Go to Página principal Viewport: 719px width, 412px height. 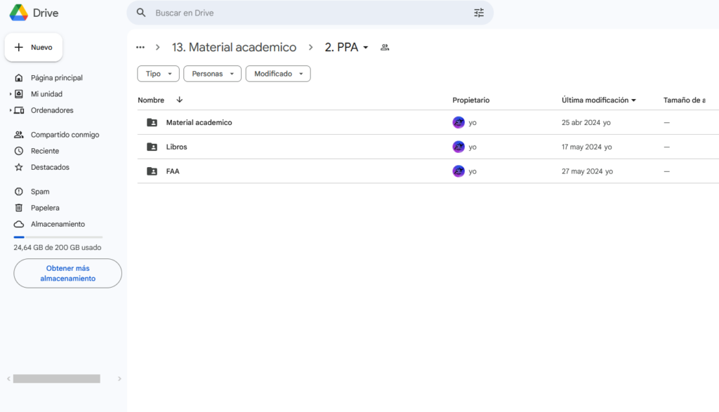click(56, 78)
